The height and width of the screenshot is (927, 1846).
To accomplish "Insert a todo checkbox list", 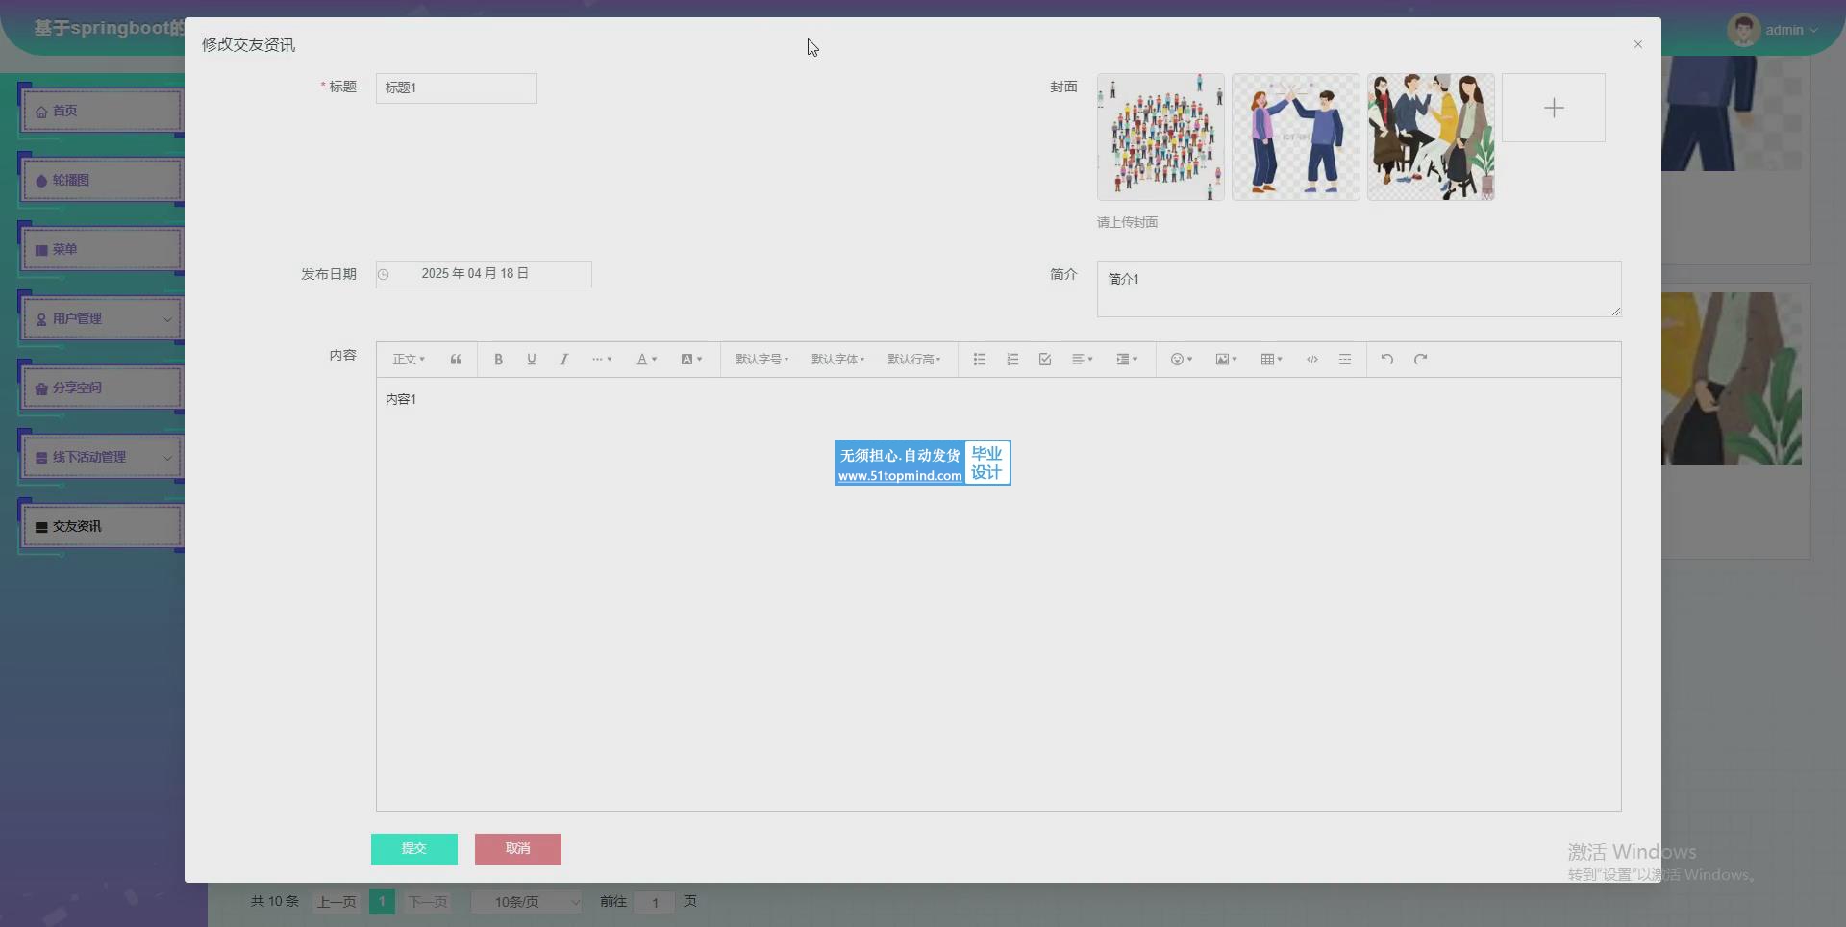I will (x=1045, y=360).
